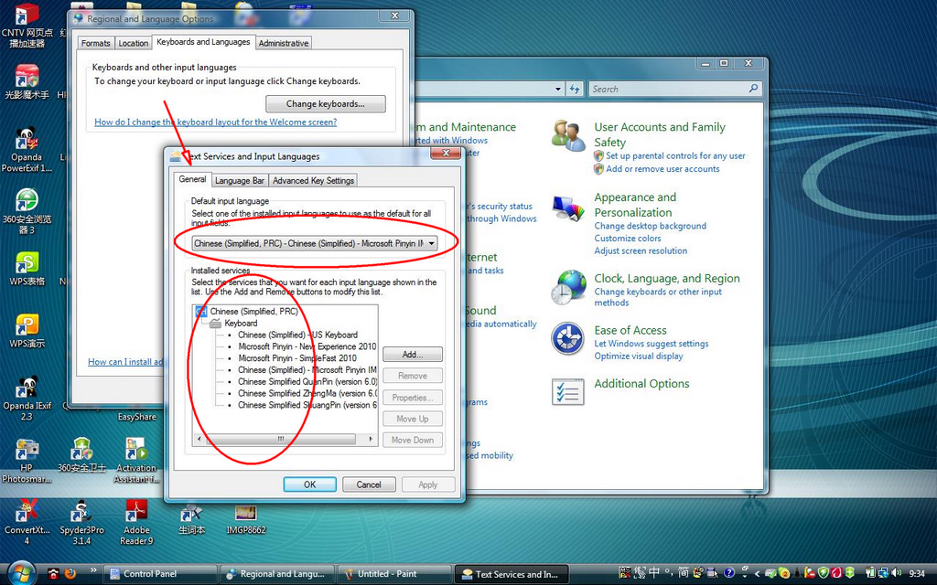This screenshot has height=585, width=937.
Task: Select Microsoft Pinyin - New Experience 2010
Action: tap(307, 346)
